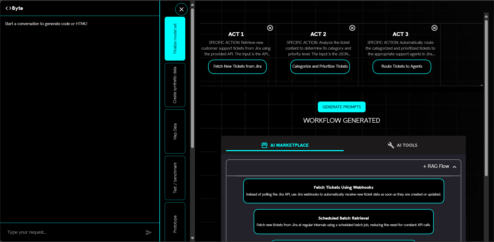Choose the Fetch Tickets Using Webhooks card
The image size is (494, 242).
coord(343,191)
